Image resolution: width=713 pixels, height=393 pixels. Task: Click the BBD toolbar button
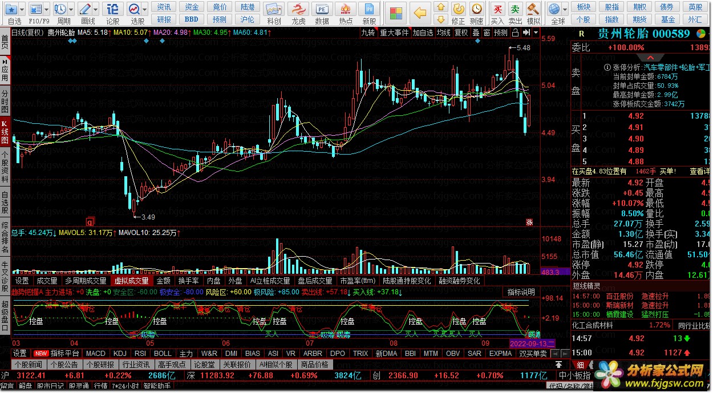coord(192,19)
